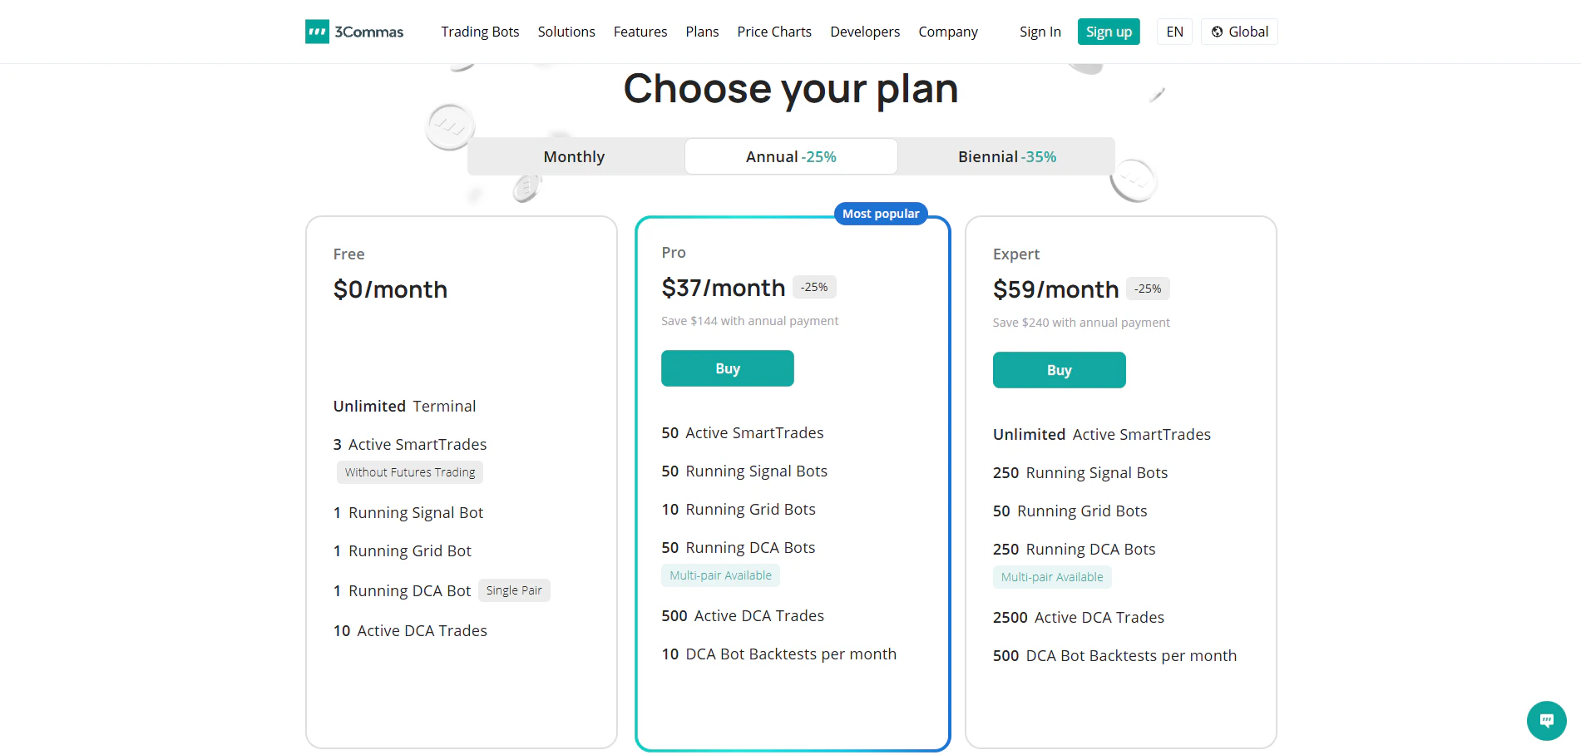
Task: Choose Biennial -35% billing period
Action: click(1006, 156)
